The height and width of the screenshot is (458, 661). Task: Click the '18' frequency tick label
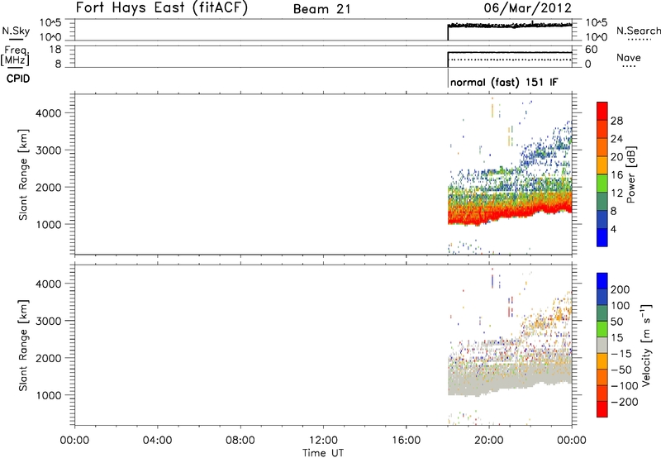[x=55, y=50]
